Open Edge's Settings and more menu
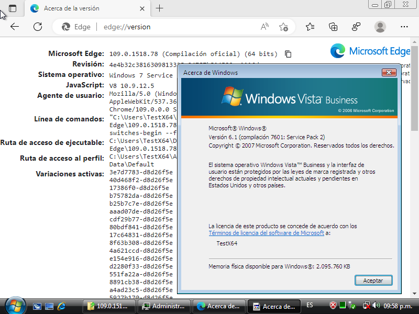Viewport: 419px width, 314px height. (x=404, y=27)
